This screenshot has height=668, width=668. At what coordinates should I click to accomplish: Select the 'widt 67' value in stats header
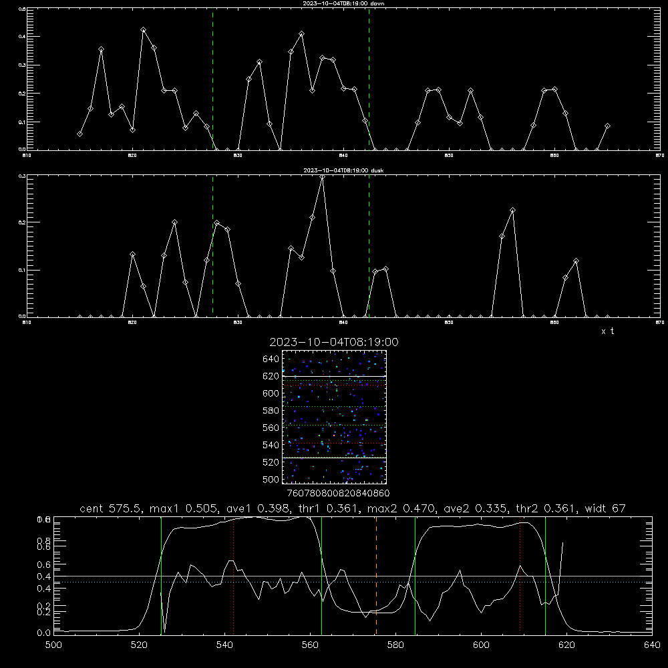click(605, 508)
